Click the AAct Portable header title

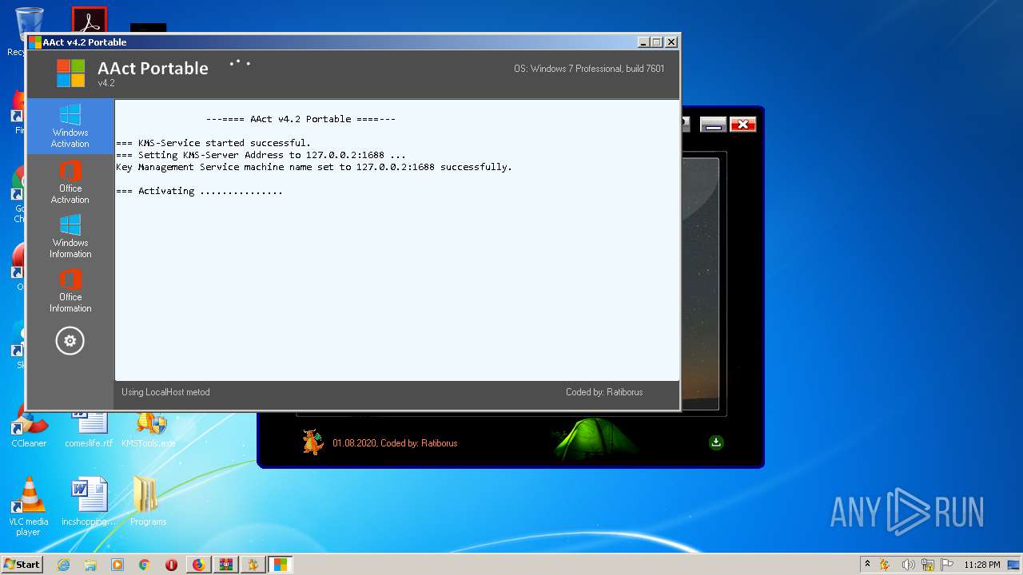coord(153,69)
